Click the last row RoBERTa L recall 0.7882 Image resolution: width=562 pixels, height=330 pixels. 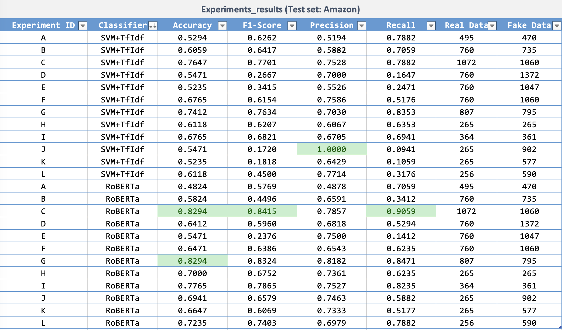401,323
